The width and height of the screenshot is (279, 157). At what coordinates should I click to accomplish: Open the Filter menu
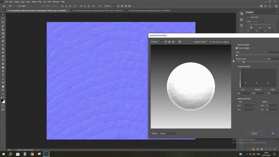click(x=40, y=2)
